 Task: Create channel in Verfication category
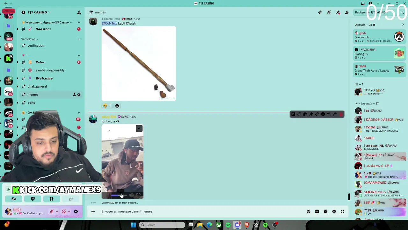79,39
